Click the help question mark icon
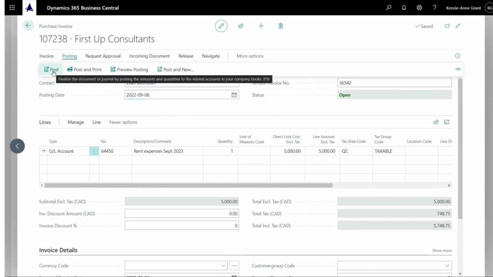The height and width of the screenshot is (277, 493). [434, 8]
